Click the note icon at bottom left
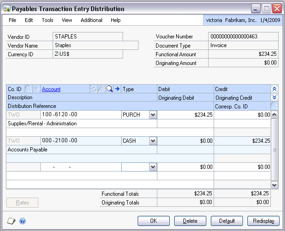 point(11,221)
